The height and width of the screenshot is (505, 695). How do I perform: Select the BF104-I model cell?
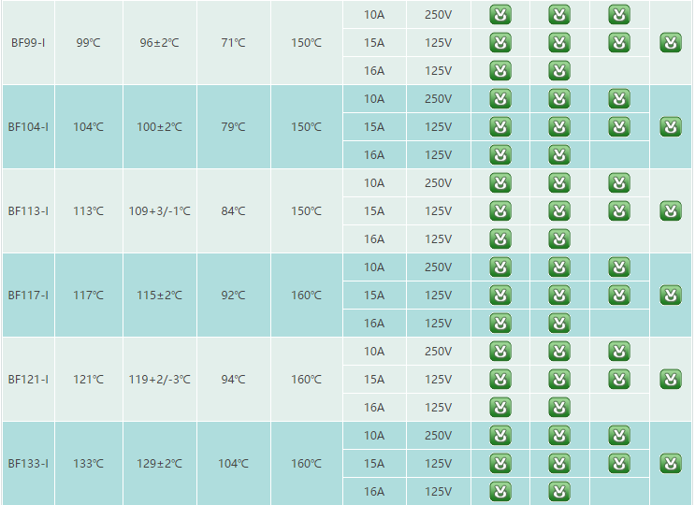click(x=28, y=127)
